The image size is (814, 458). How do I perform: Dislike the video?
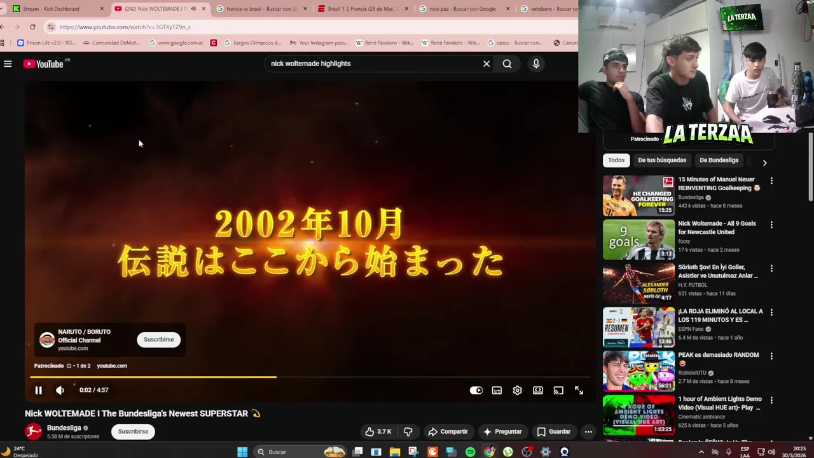pos(408,431)
